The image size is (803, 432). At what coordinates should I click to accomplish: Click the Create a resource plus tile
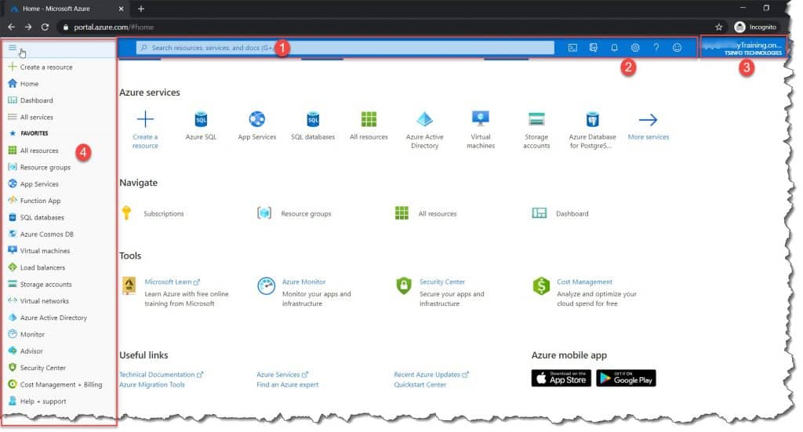click(x=145, y=129)
